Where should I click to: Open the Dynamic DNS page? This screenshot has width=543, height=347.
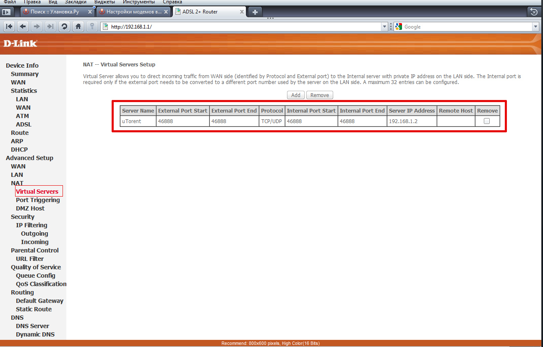35,334
